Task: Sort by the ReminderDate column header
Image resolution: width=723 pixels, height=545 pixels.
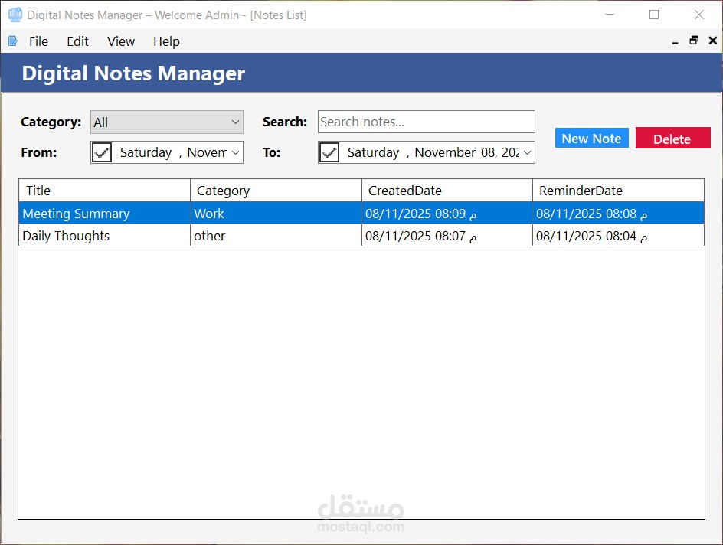Action: [618, 191]
